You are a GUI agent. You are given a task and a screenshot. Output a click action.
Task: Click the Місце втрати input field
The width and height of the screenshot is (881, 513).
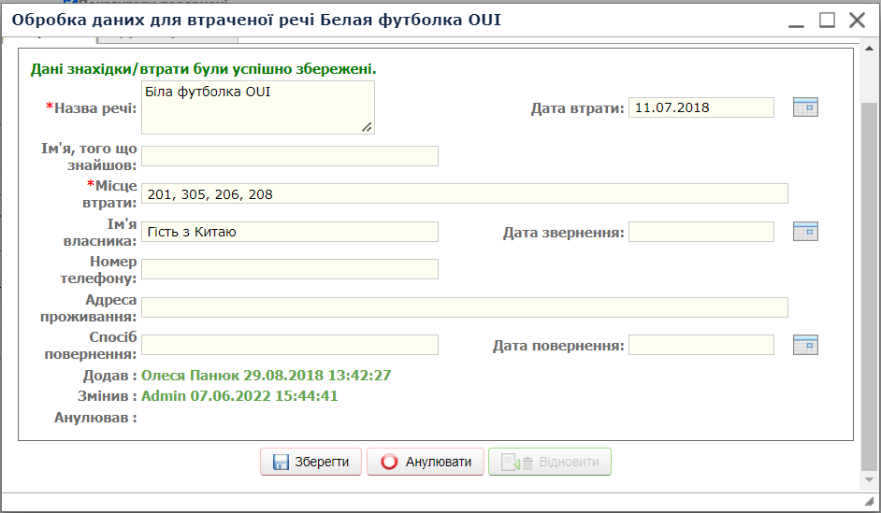[464, 193]
